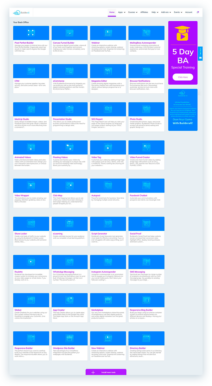Select Browser Notifications icon
This screenshot has width=212, height=386.
146,71
